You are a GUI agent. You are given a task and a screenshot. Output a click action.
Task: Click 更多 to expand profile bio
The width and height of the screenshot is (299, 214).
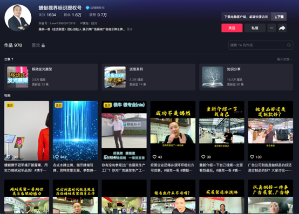click(x=130, y=29)
